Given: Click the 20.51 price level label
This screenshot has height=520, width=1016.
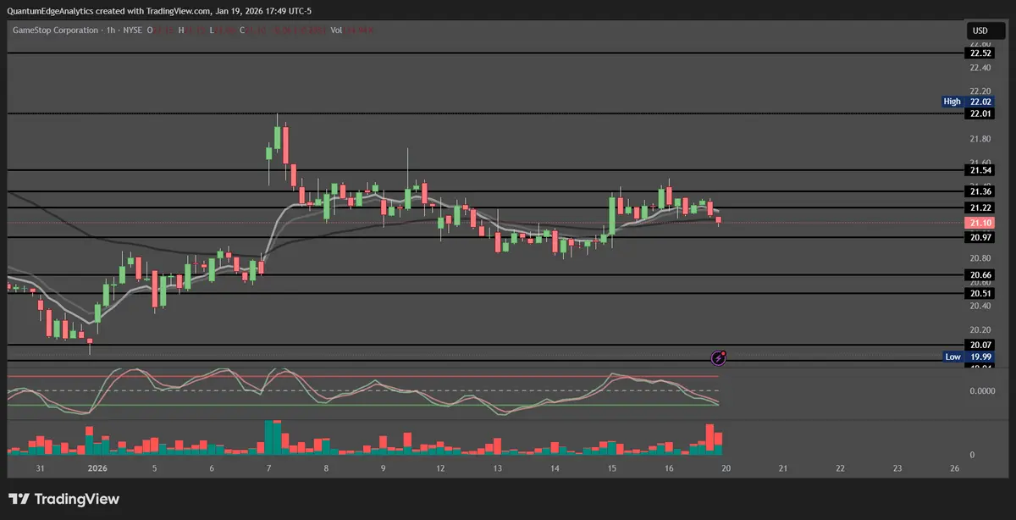Looking at the screenshot, I should (x=980, y=293).
